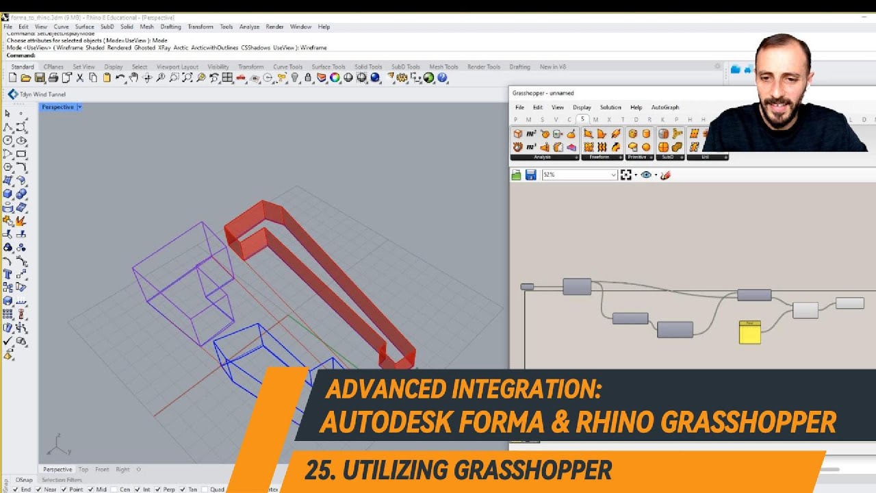
Task: Click the Zoom Window magnifier icon
Action: 174,78
